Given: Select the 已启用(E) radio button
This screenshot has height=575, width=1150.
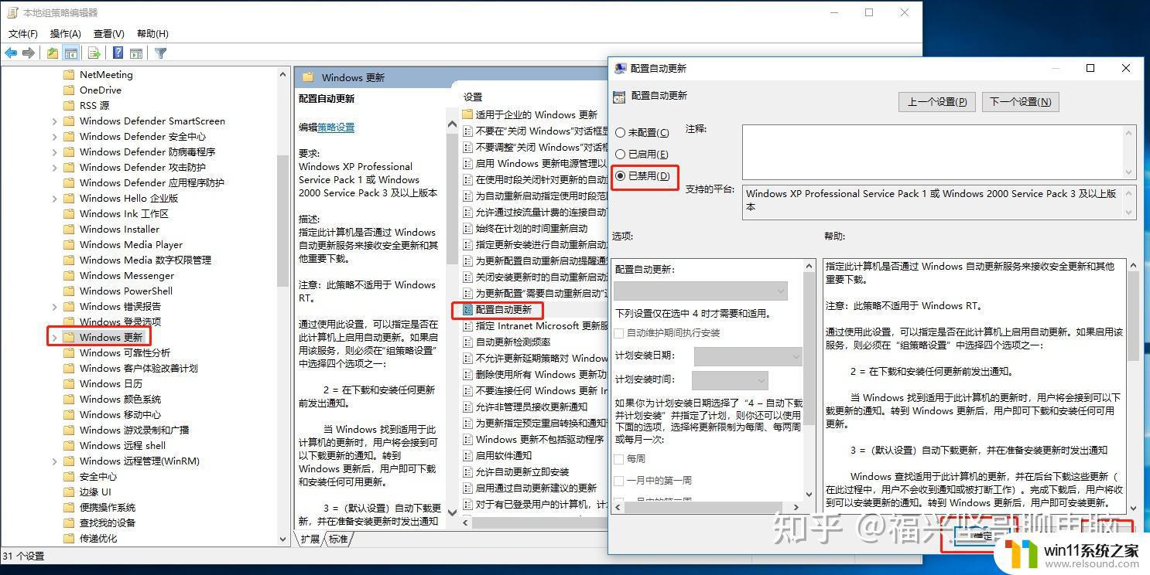Looking at the screenshot, I should tap(620, 155).
